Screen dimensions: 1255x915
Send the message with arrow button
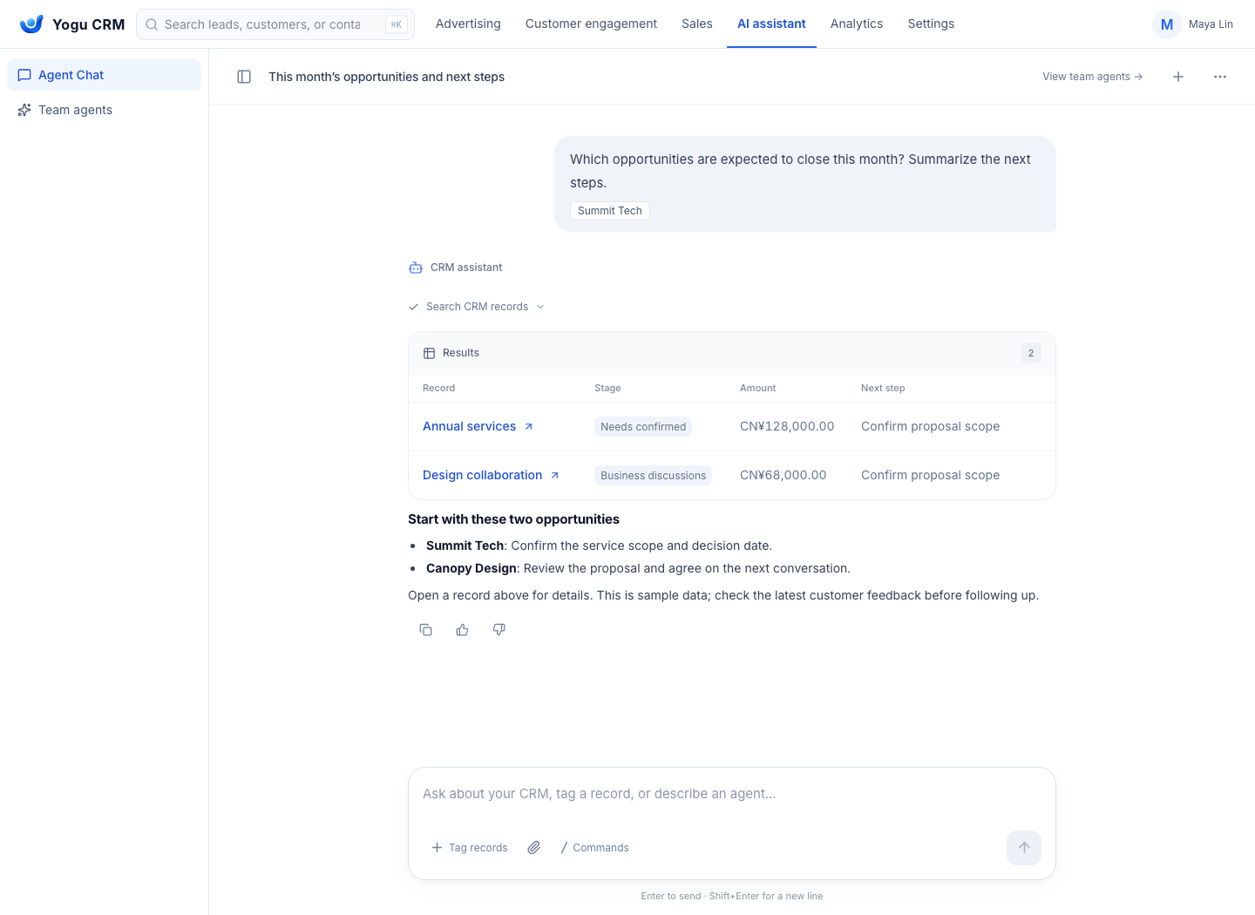click(1024, 848)
